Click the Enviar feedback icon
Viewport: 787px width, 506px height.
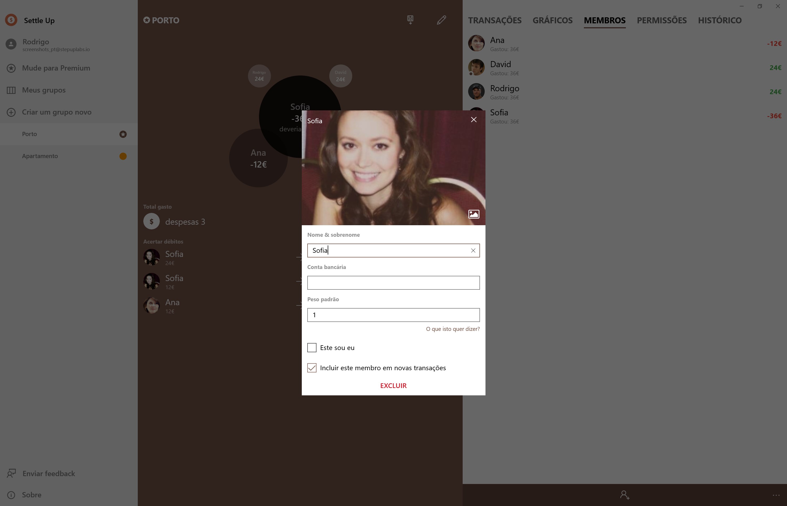point(11,473)
